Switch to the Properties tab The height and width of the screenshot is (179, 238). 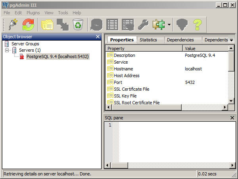tap(122, 40)
